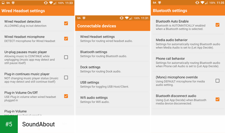Tap Android robot icon in Bluetooth status bar
Image resolution: width=225 pixels, height=133 pixels.
(159, 3)
